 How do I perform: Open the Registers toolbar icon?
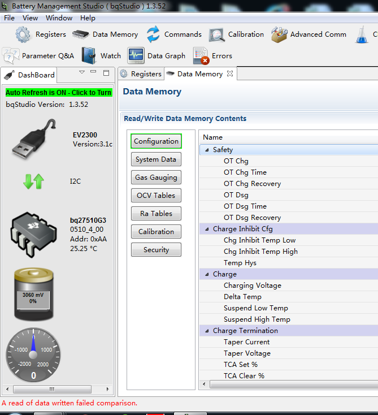pyautogui.click(x=23, y=34)
